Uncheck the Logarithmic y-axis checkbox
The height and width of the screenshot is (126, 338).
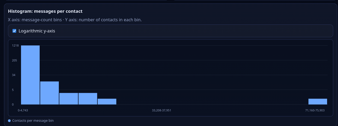point(15,31)
